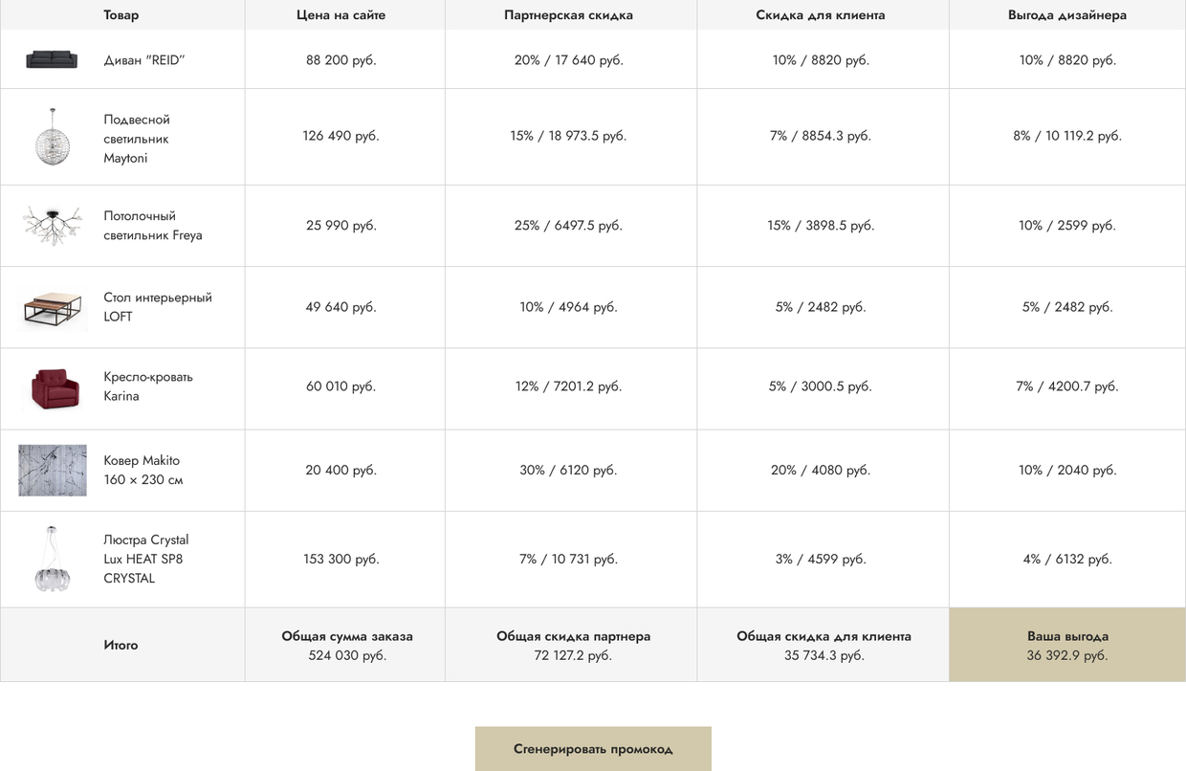Screen dimensions: 1186x771
Task: Click the Общая сумма заказа total cell
Action: coord(347,645)
